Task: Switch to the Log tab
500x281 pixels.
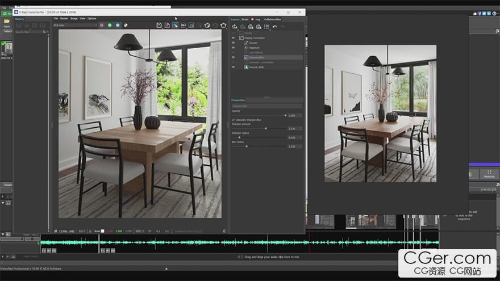Action: [257, 19]
